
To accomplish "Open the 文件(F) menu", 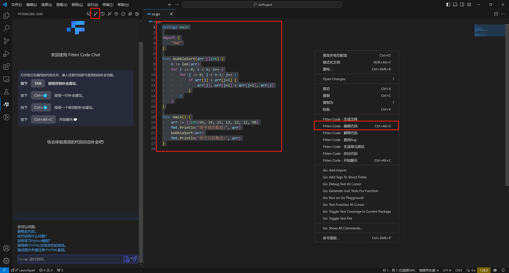I will click(17, 5).
